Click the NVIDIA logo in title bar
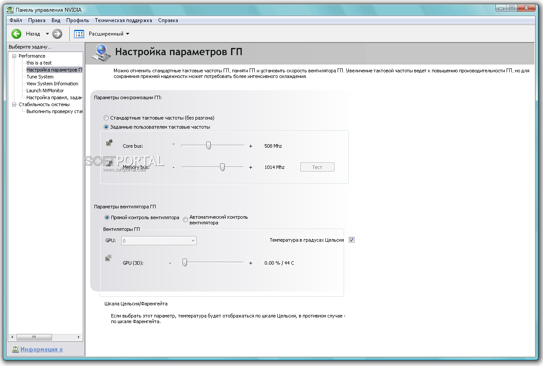The width and height of the screenshot is (543, 366). point(10,10)
